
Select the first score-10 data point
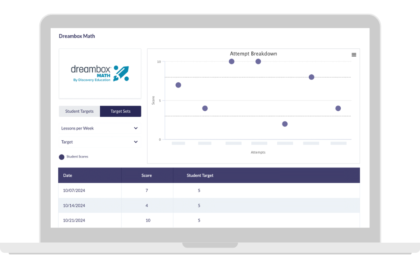click(232, 61)
